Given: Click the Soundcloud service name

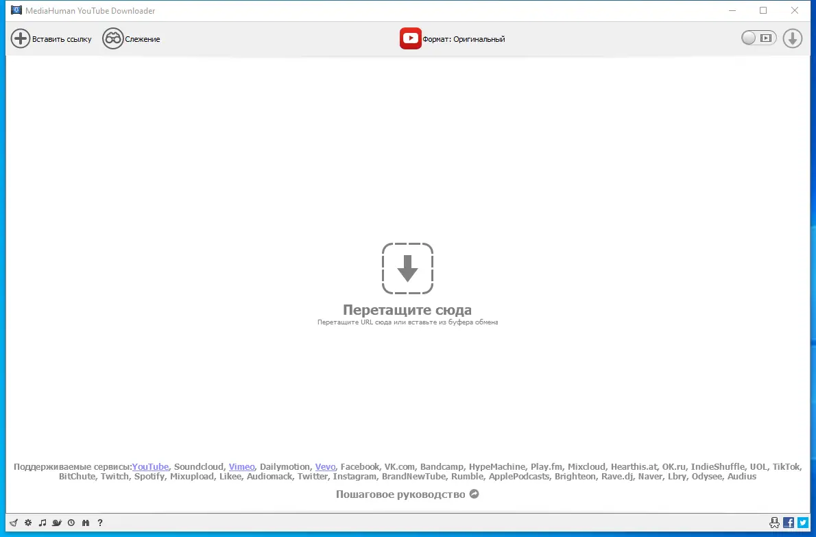Looking at the screenshot, I should click(199, 467).
